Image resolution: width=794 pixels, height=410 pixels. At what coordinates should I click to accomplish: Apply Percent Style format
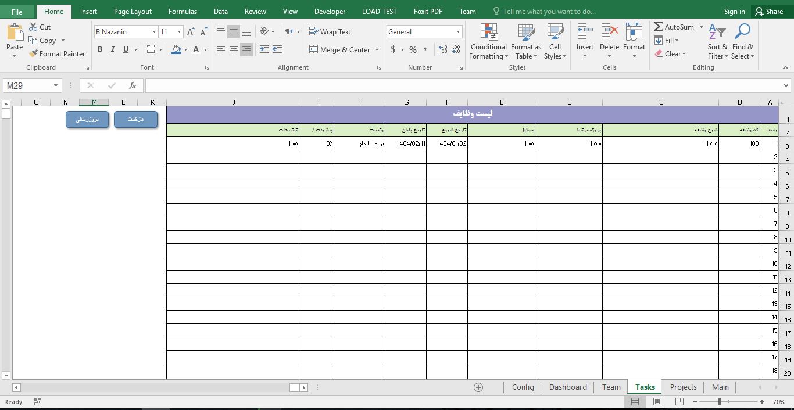click(413, 49)
